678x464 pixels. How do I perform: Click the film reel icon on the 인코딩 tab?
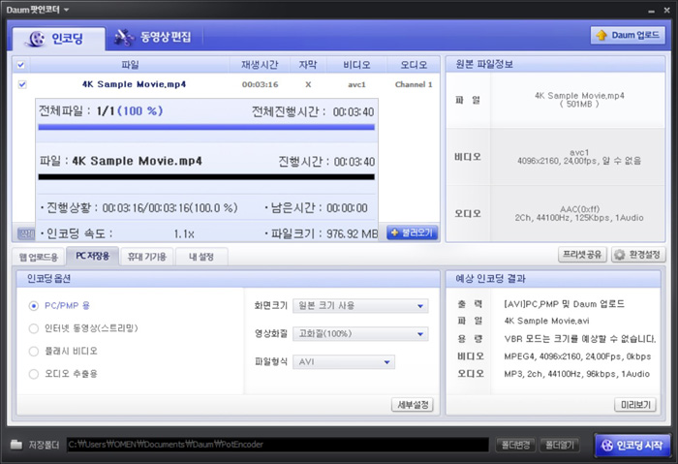click(x=37, y=39)
